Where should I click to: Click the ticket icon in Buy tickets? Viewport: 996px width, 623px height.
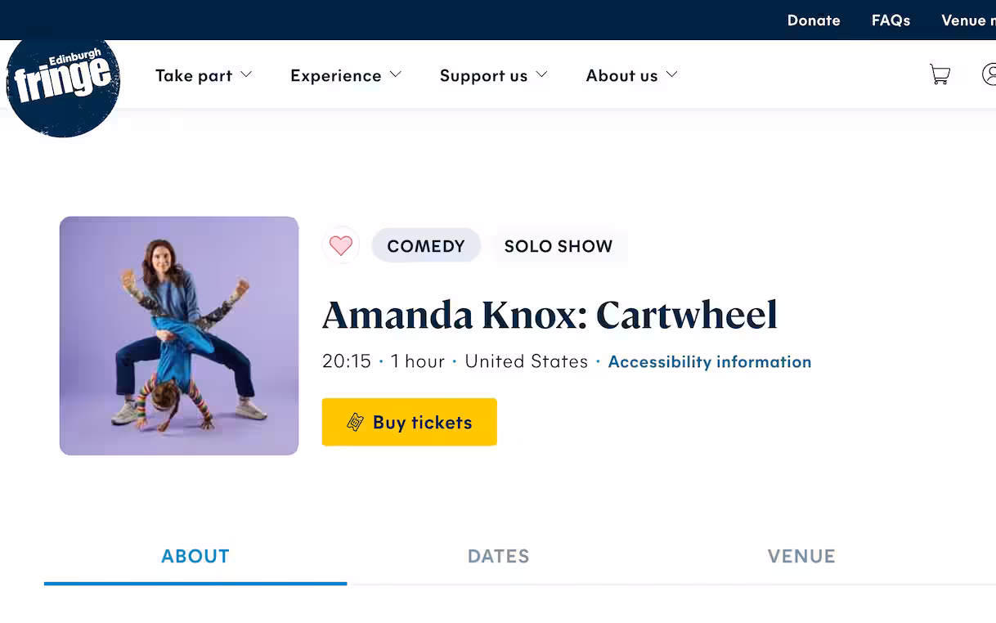tap(355, 422)
